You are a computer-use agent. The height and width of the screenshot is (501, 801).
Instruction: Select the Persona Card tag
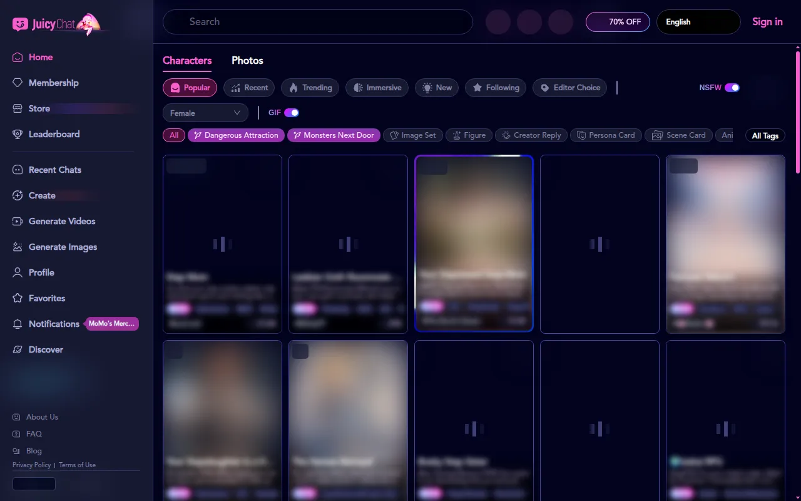point(606,135)
